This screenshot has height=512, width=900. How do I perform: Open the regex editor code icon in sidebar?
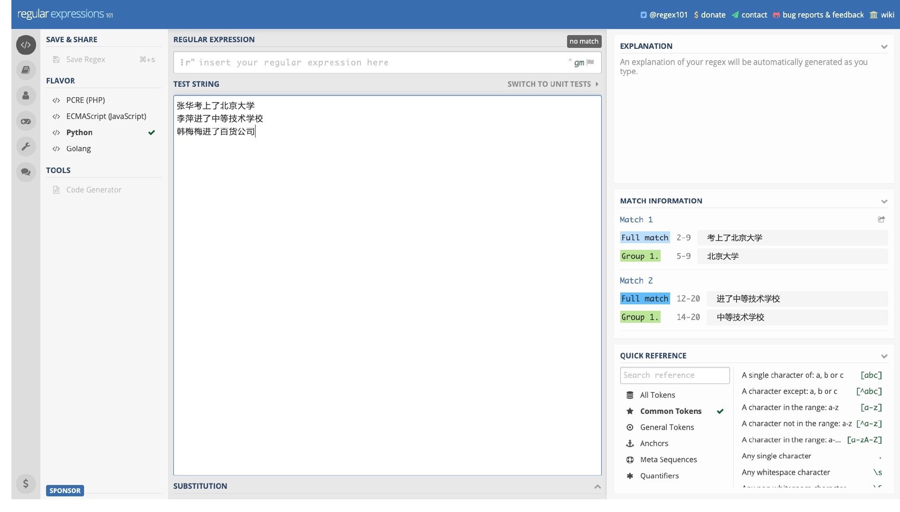(26, 45)
